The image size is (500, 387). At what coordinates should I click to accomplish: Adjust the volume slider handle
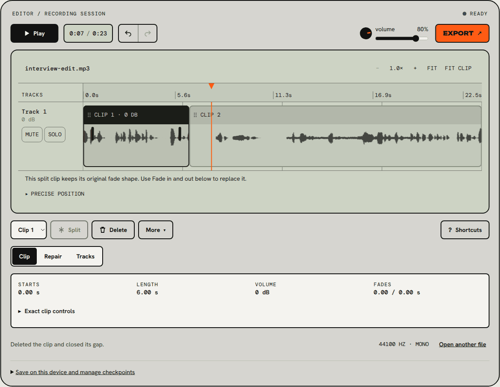pos(415,38)
